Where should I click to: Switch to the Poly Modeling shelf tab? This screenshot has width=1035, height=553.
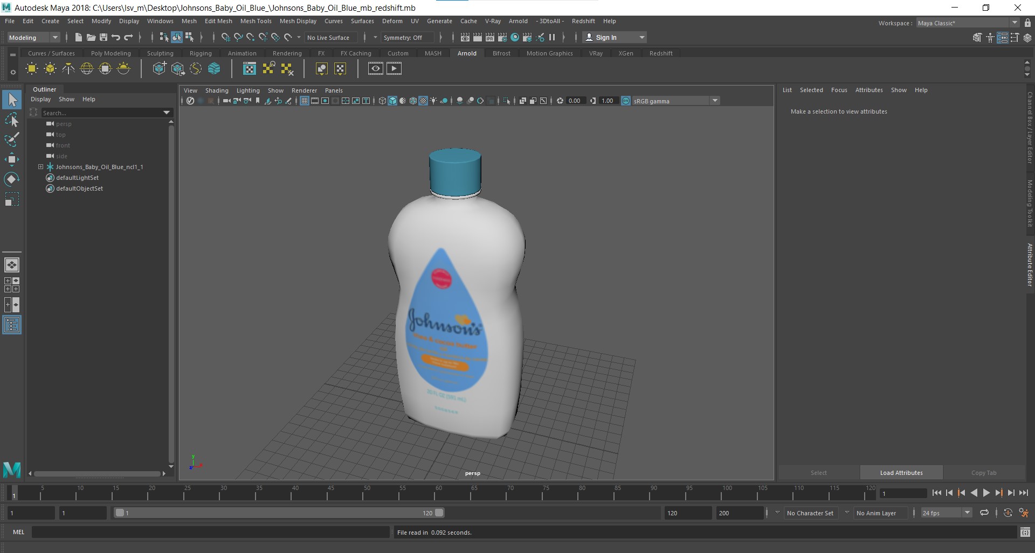tap(111, 53)
